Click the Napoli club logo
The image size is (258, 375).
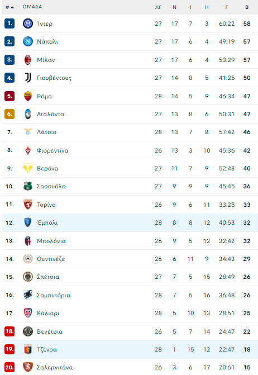click(28, 41)
